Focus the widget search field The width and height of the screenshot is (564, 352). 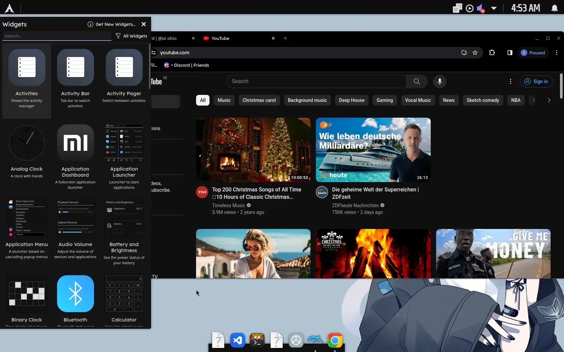click(57, 36)
